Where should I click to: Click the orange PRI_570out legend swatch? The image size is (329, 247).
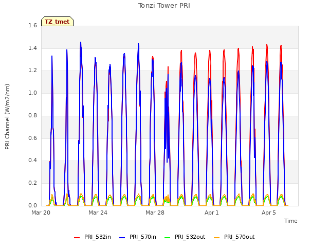(x=217, y=238)
